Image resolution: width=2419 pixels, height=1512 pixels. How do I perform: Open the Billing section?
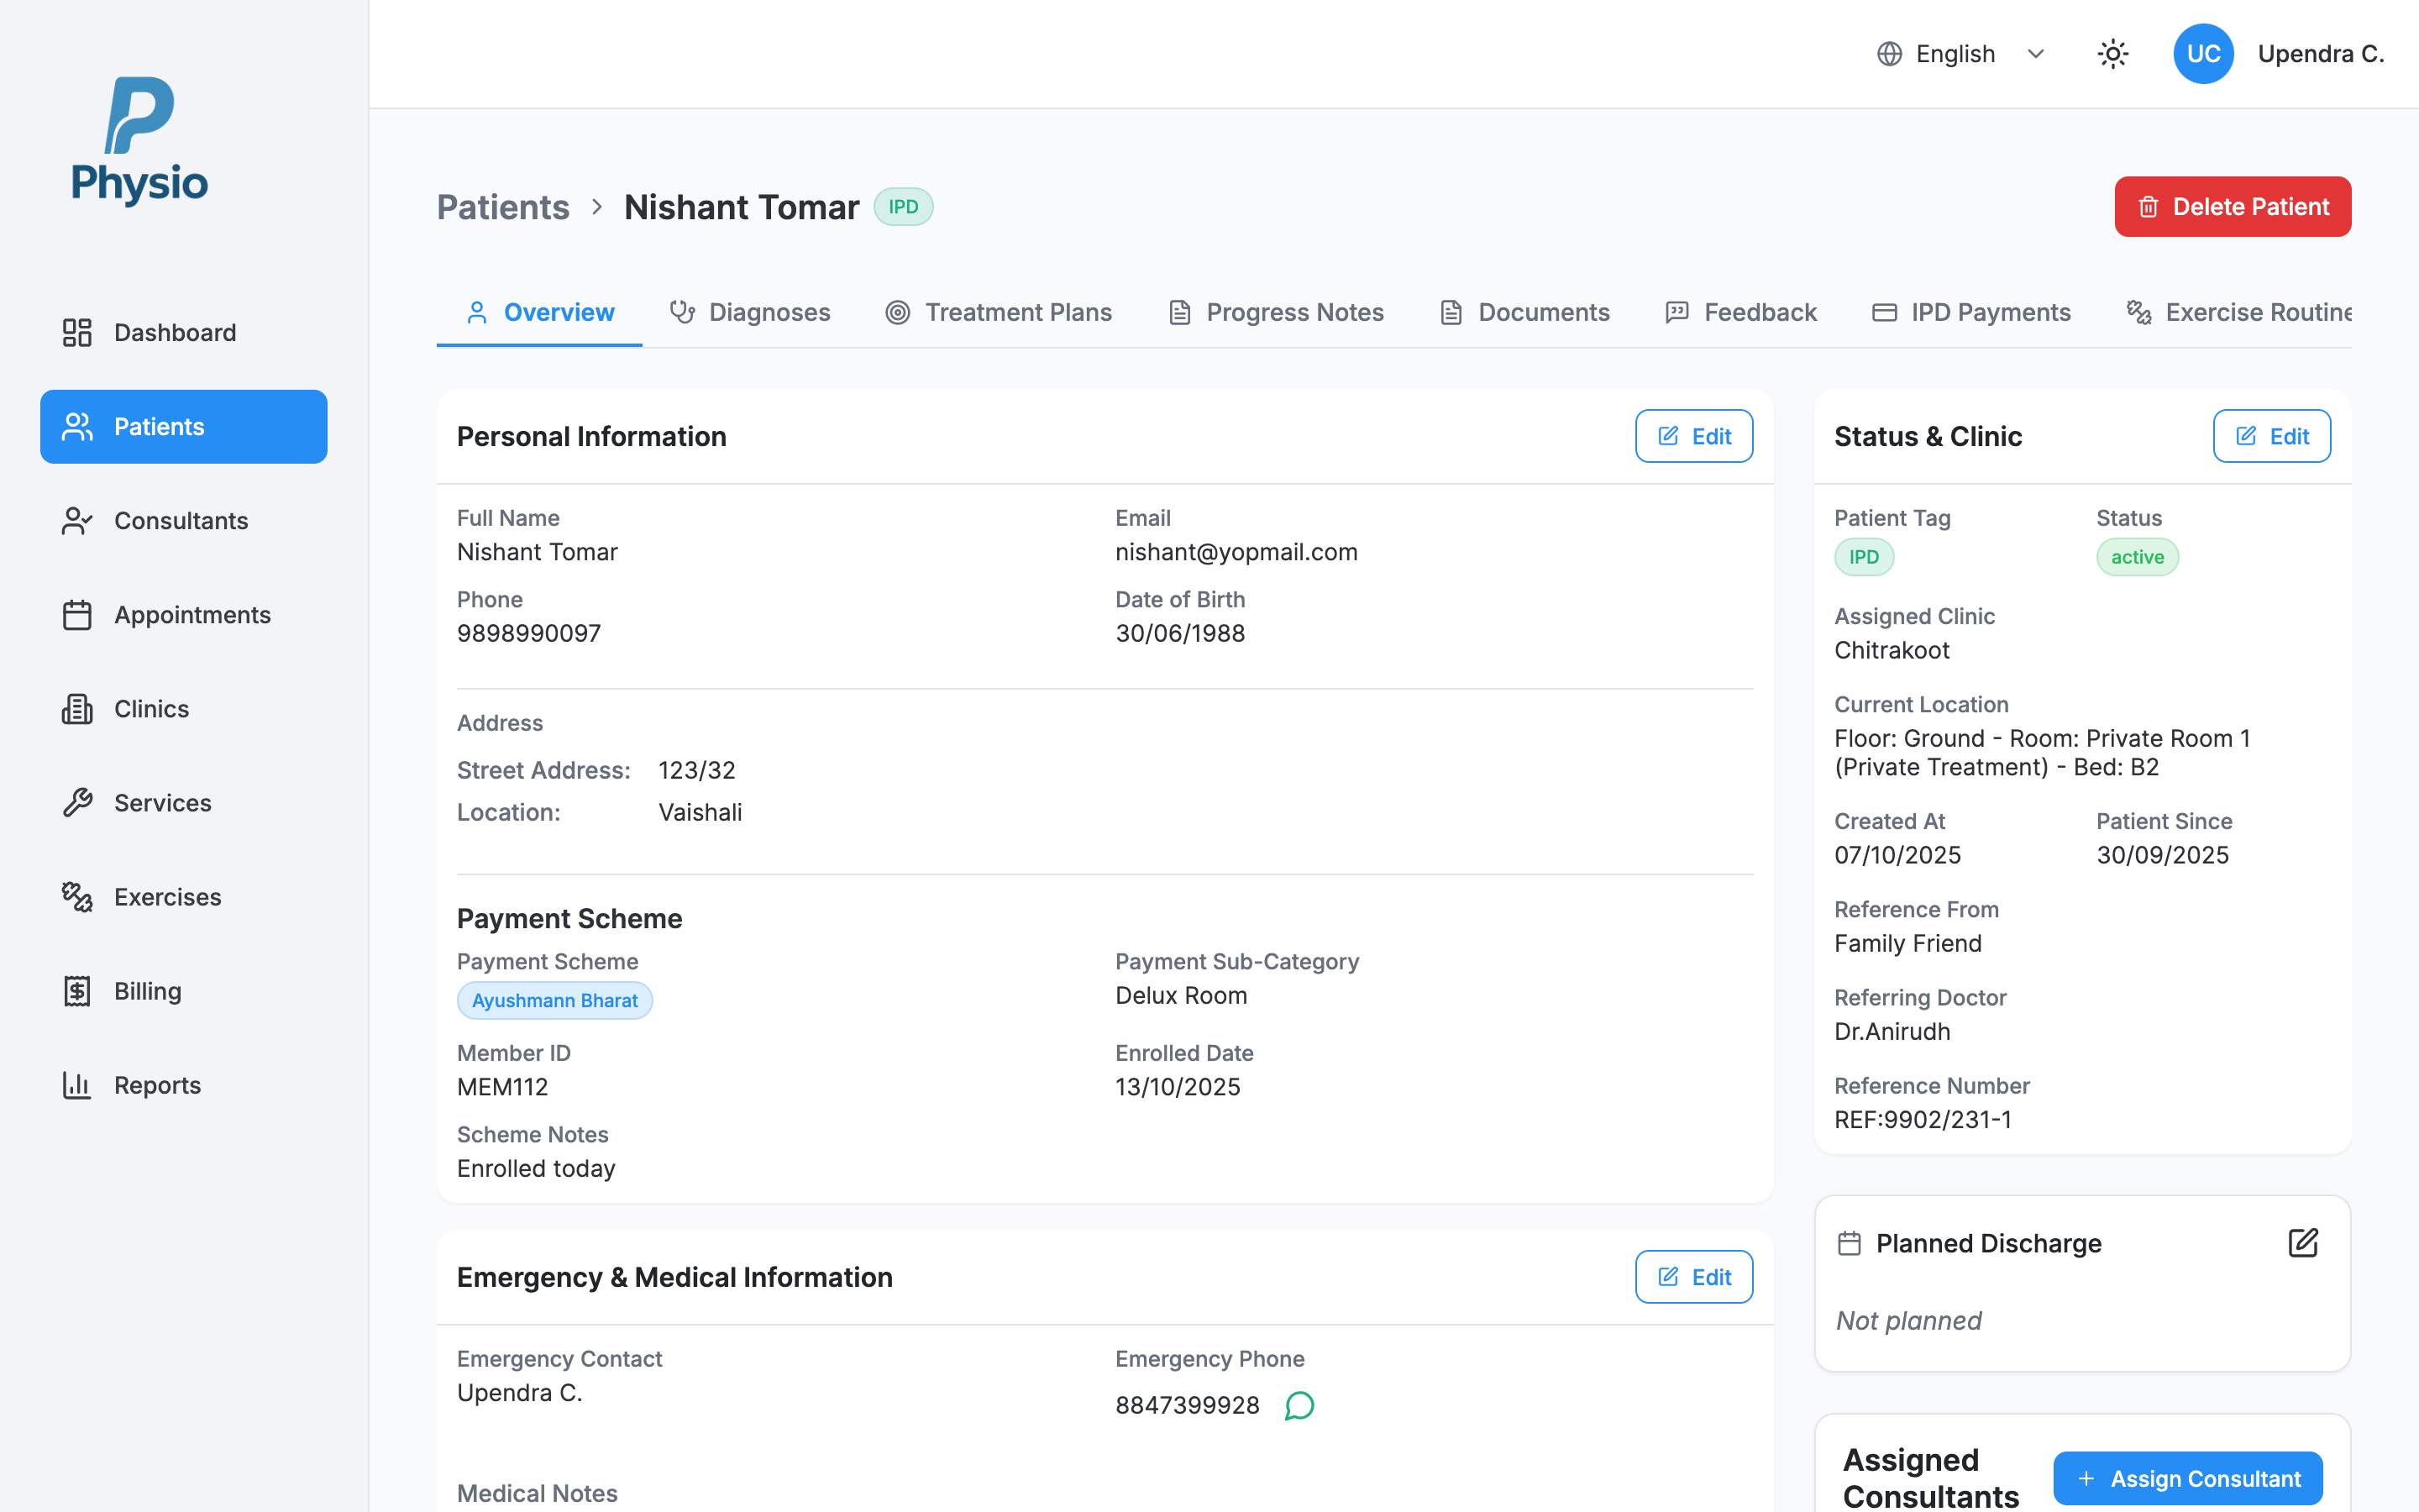pos(147,990)
